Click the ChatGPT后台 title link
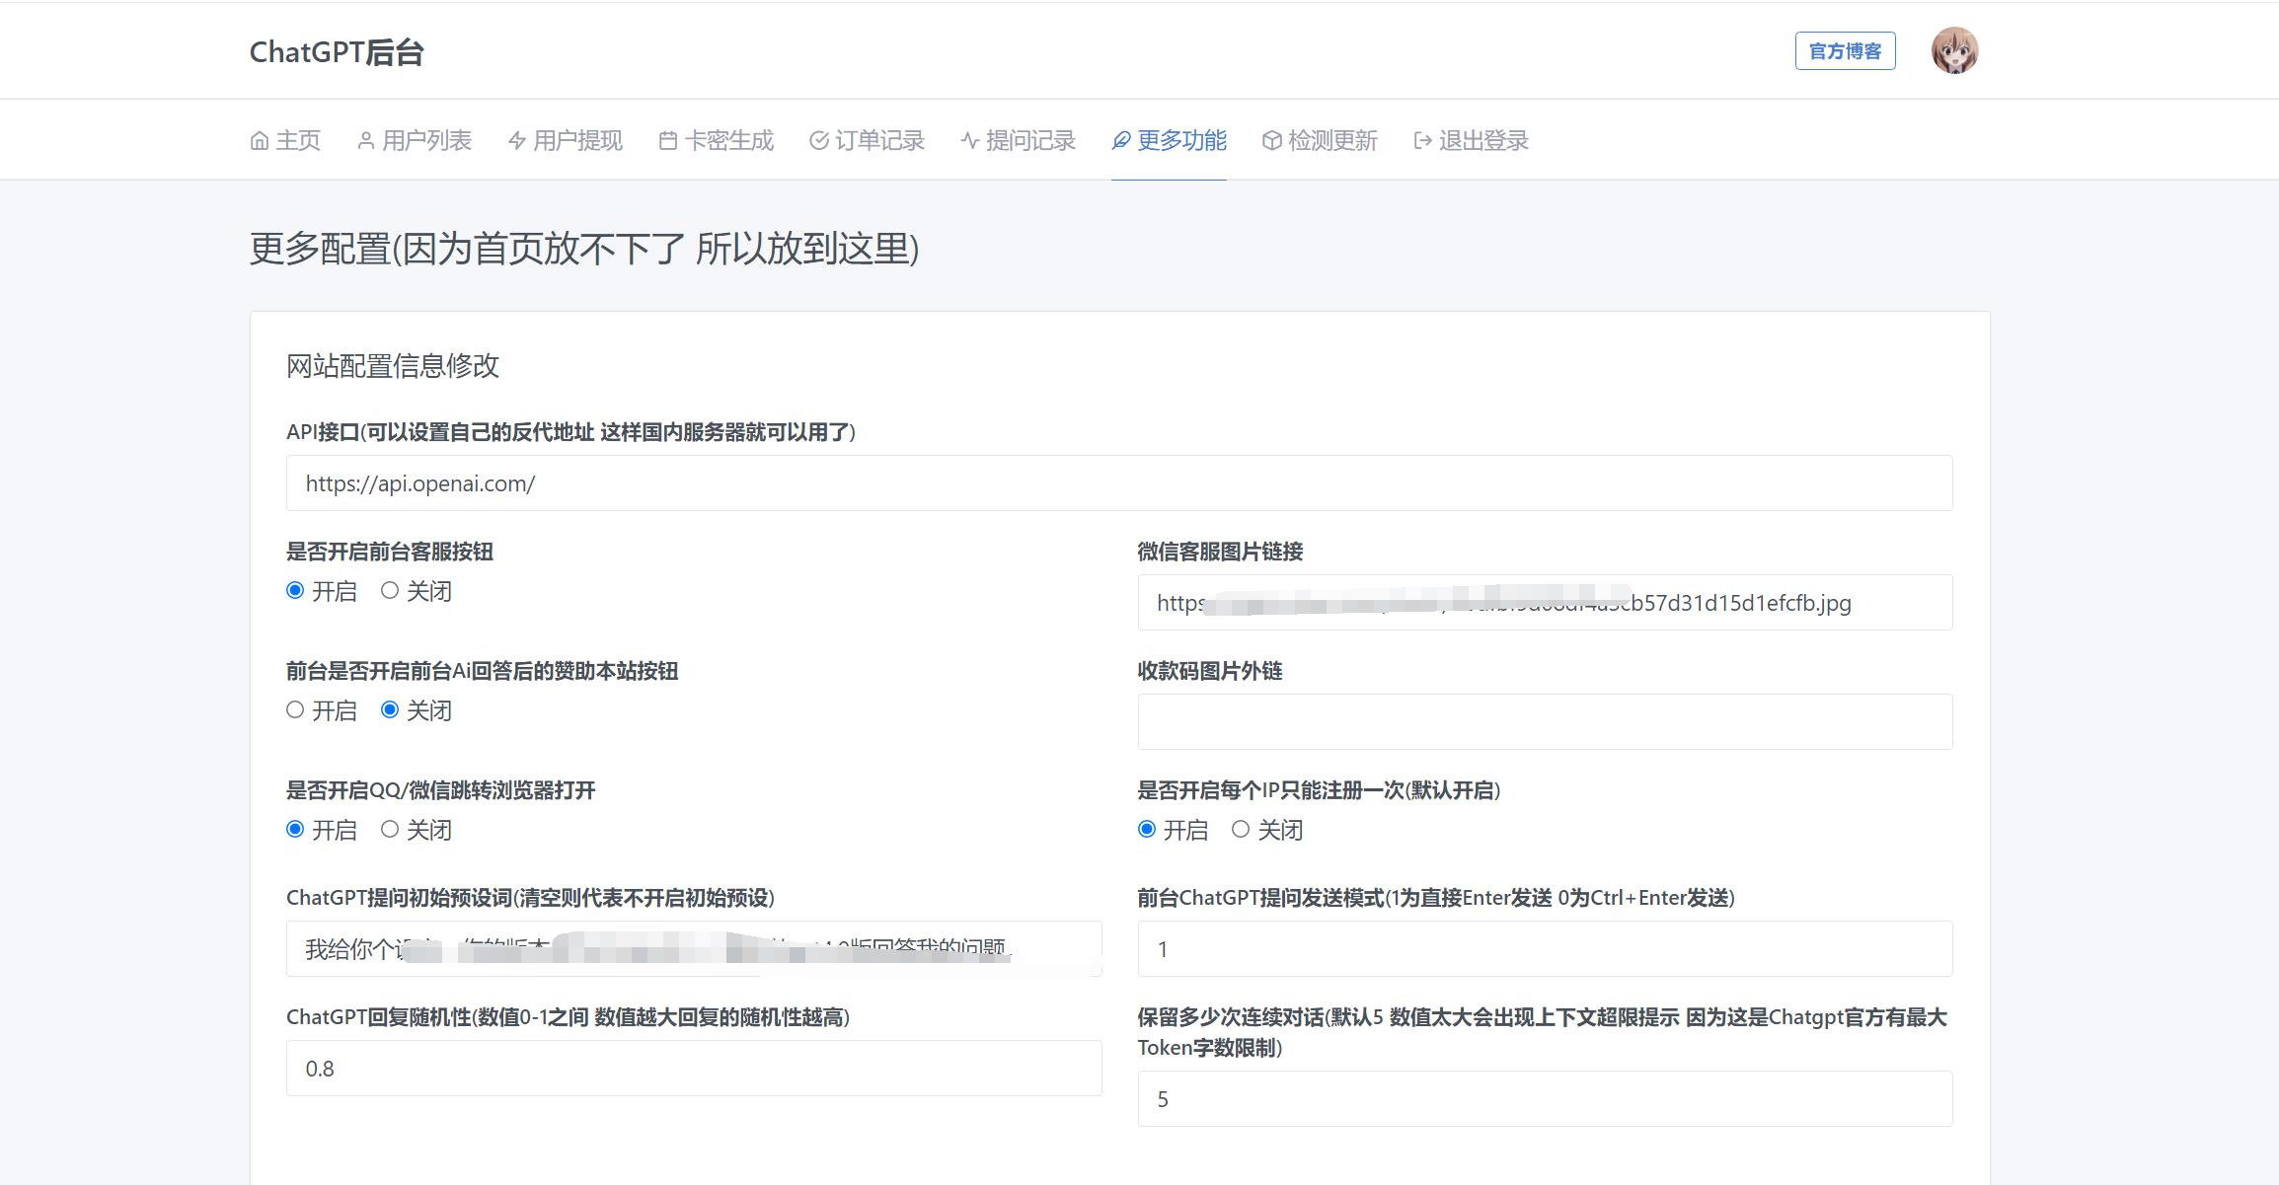 click(337, 52)
